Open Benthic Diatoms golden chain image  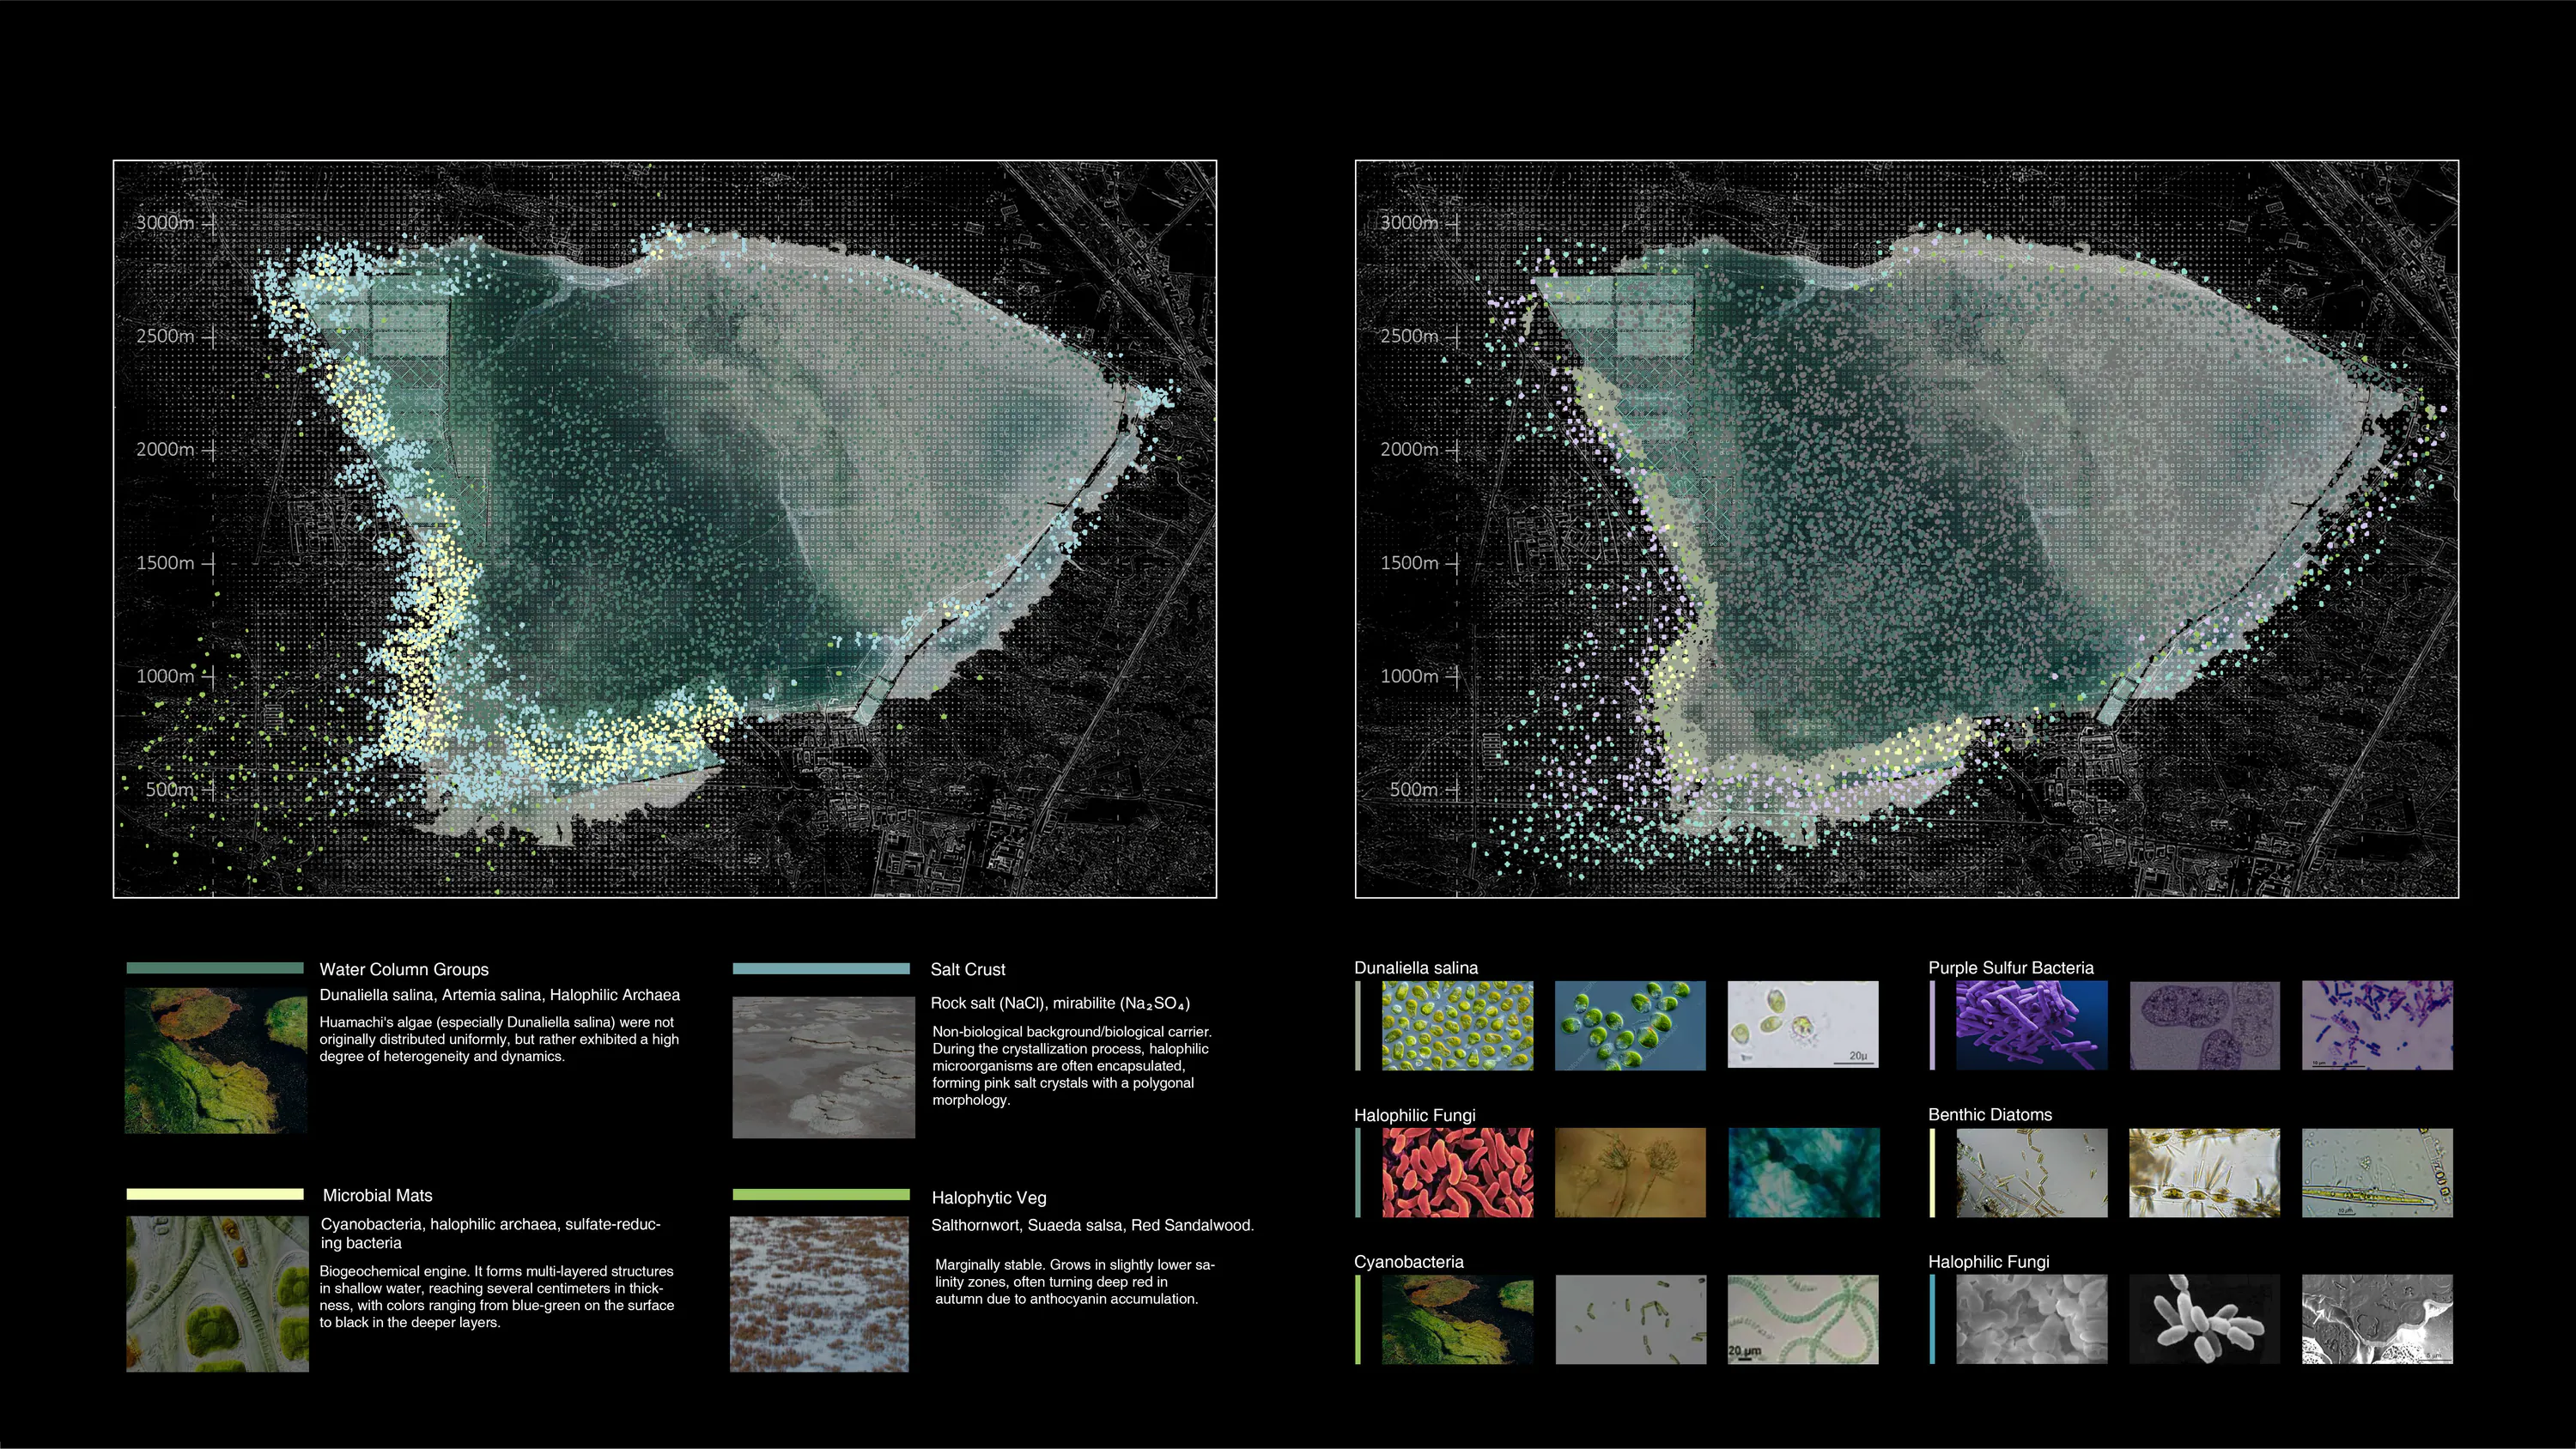pos(2204,1173)
